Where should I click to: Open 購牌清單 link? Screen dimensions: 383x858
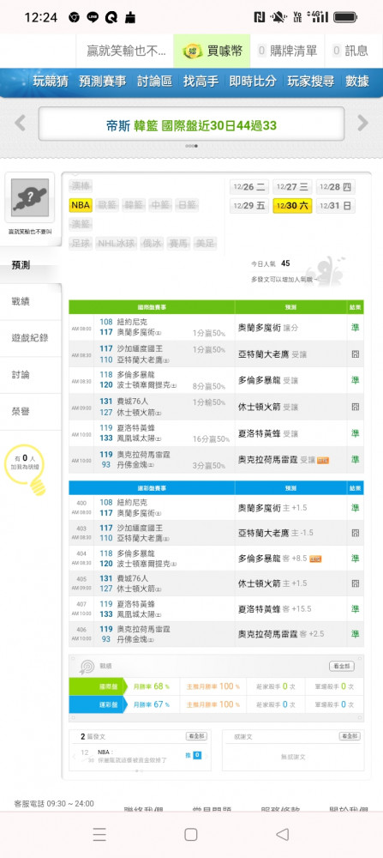287,51
